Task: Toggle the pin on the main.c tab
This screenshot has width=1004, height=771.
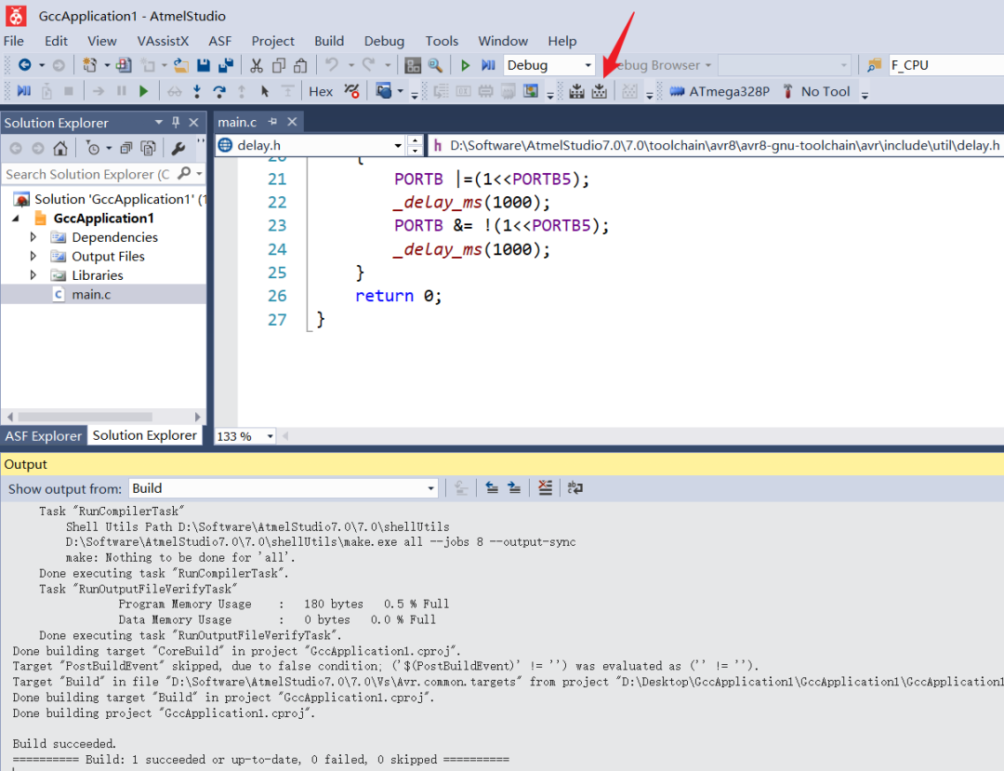Action: (x=272, y=122)
